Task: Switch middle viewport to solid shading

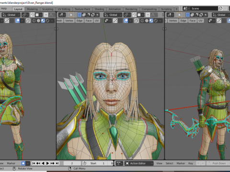Action: pos(147,21)
